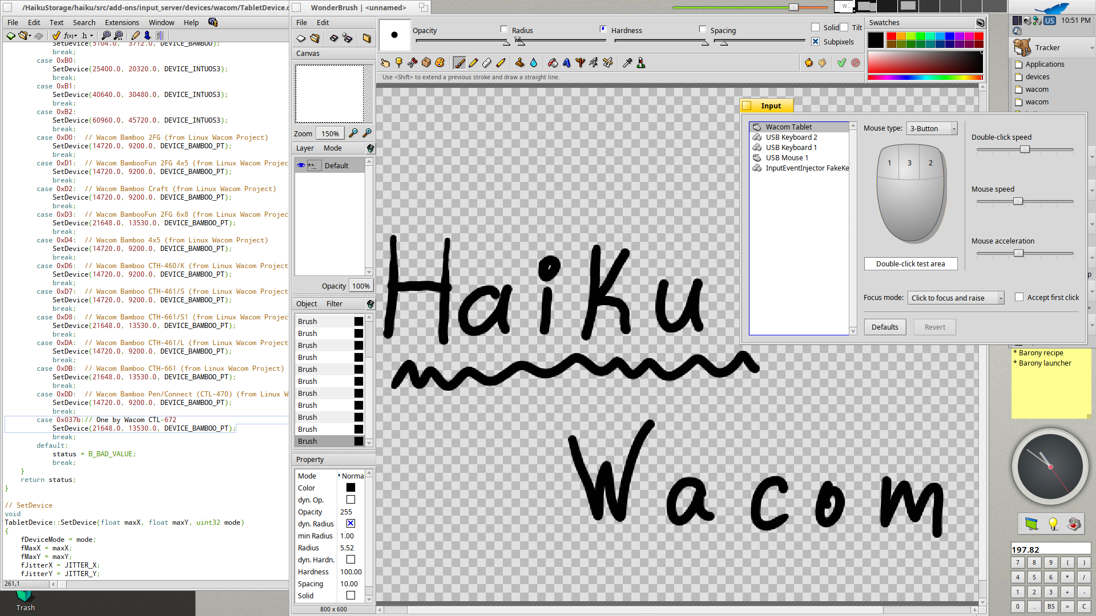Click the red cancel icon
1096x616 pixels.
coord(855,63)
